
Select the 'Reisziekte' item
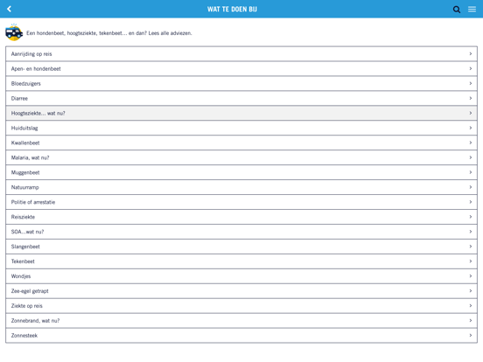(241, 217)
